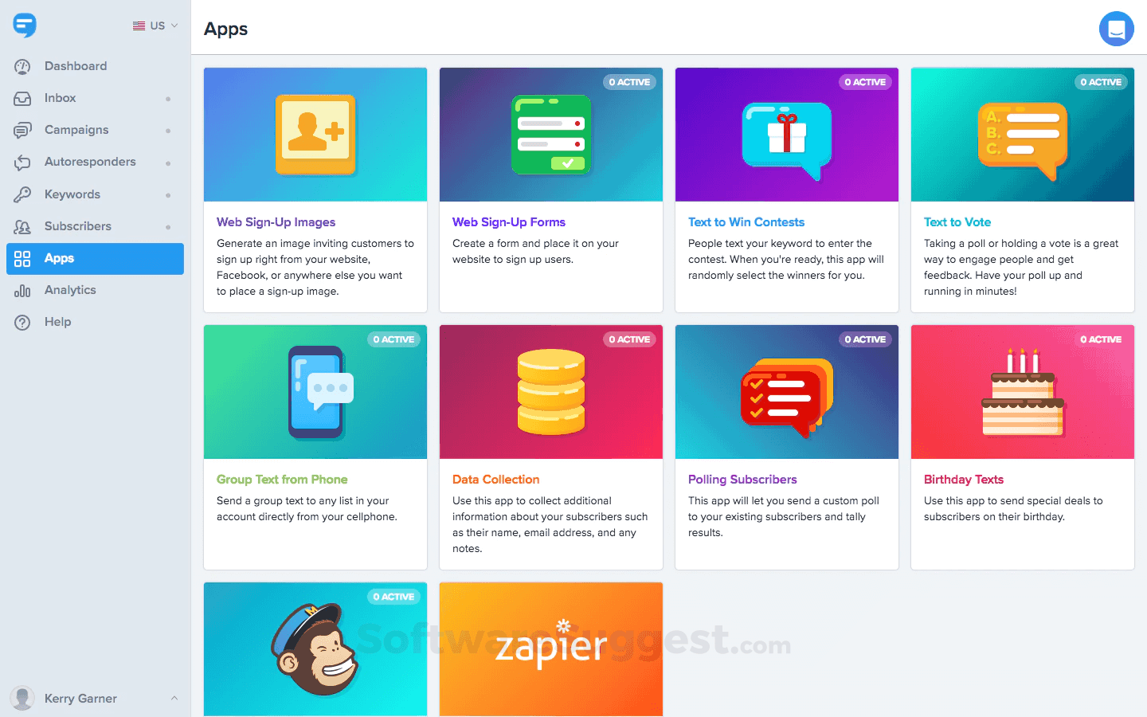Screen dimensions: 1147x717
Task: Open the US country selector dropdown
Action: coord(155,25)
